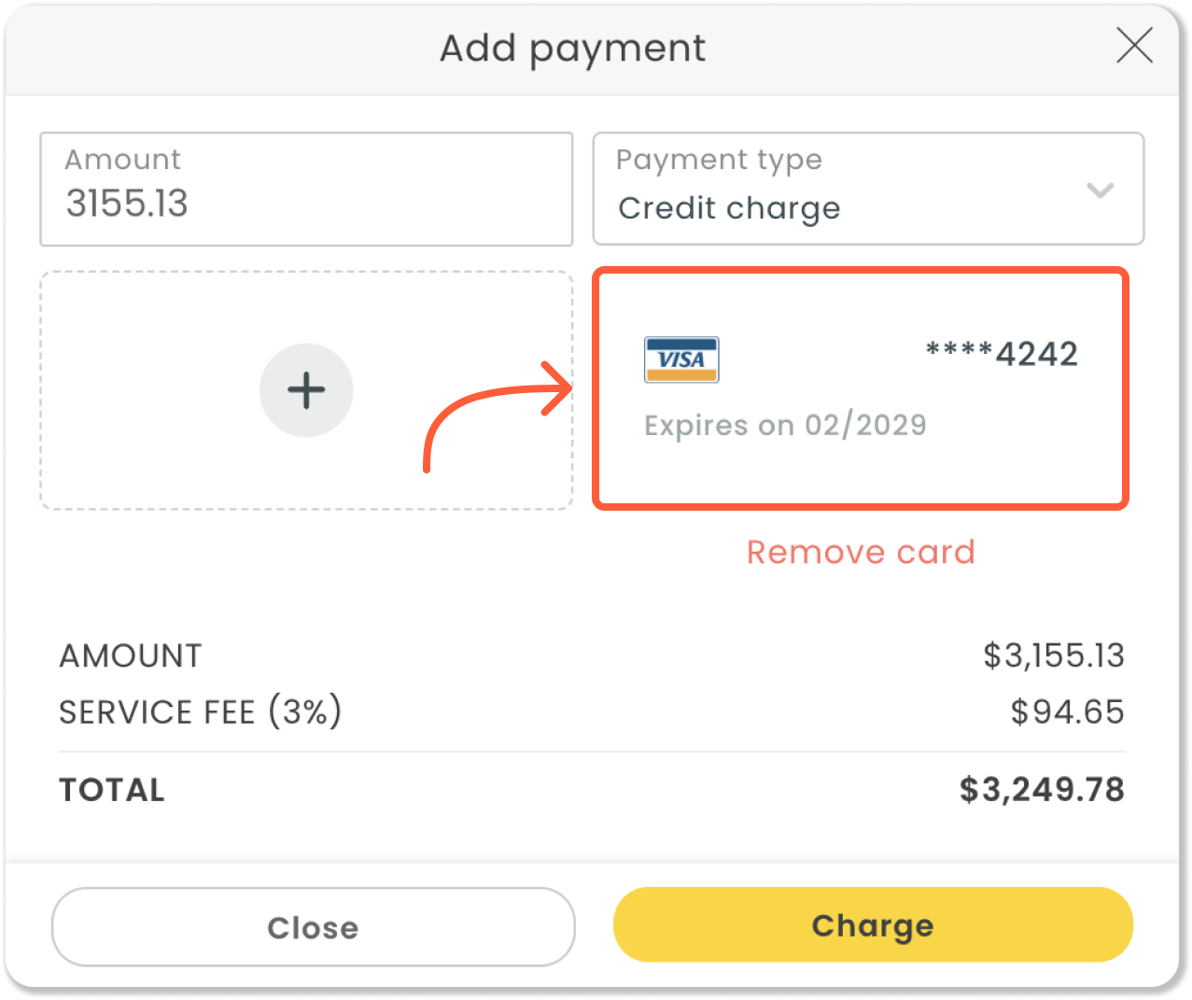Click the $3,155.13 amount value in summary
The height and width of the screenshot is (1000, 1192).
pyautogui.click(x=1054, y=655)
